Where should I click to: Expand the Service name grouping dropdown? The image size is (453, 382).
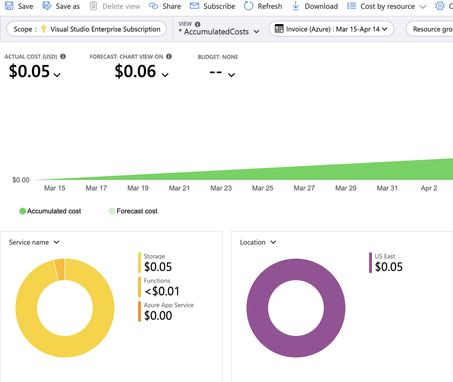[x=34, y=242]
